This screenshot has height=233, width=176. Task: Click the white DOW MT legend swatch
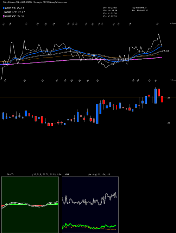click(x=4, y=12)
